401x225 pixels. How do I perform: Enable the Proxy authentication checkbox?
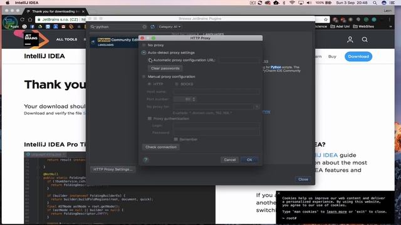pyautogui.click(x=150, y=119)
